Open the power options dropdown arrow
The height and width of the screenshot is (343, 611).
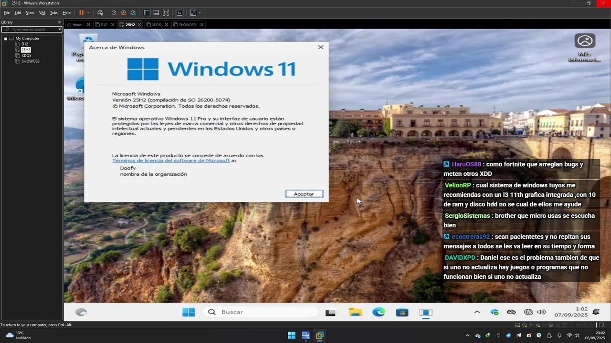(88, 13)
